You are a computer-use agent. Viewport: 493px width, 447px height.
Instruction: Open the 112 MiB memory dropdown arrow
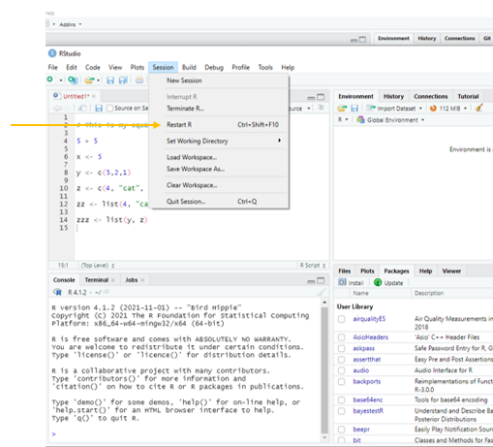465,109
